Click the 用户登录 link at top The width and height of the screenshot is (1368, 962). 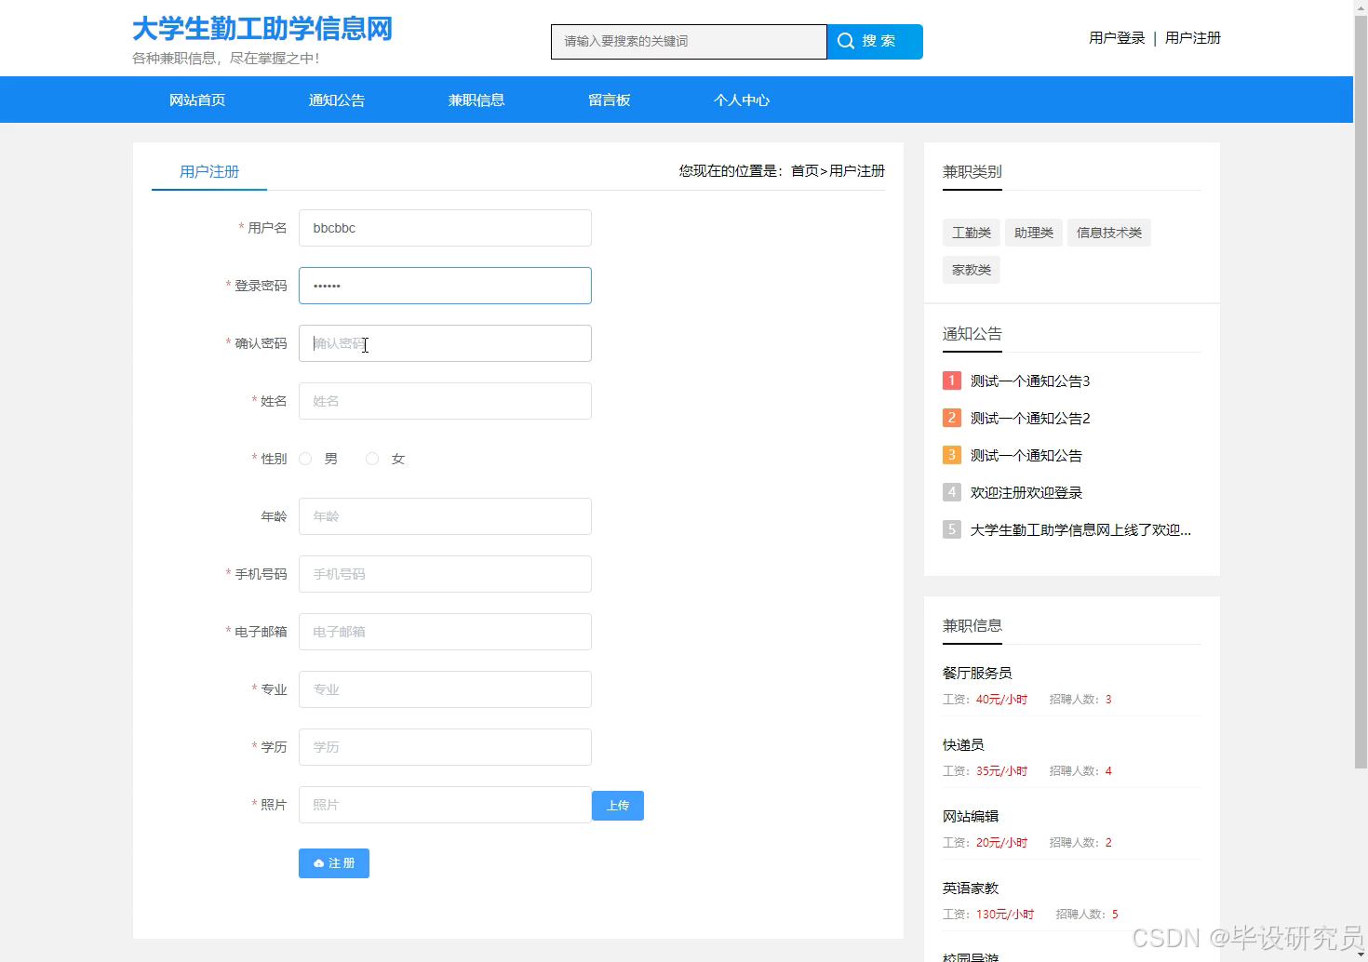click(x=1117, y=37)
